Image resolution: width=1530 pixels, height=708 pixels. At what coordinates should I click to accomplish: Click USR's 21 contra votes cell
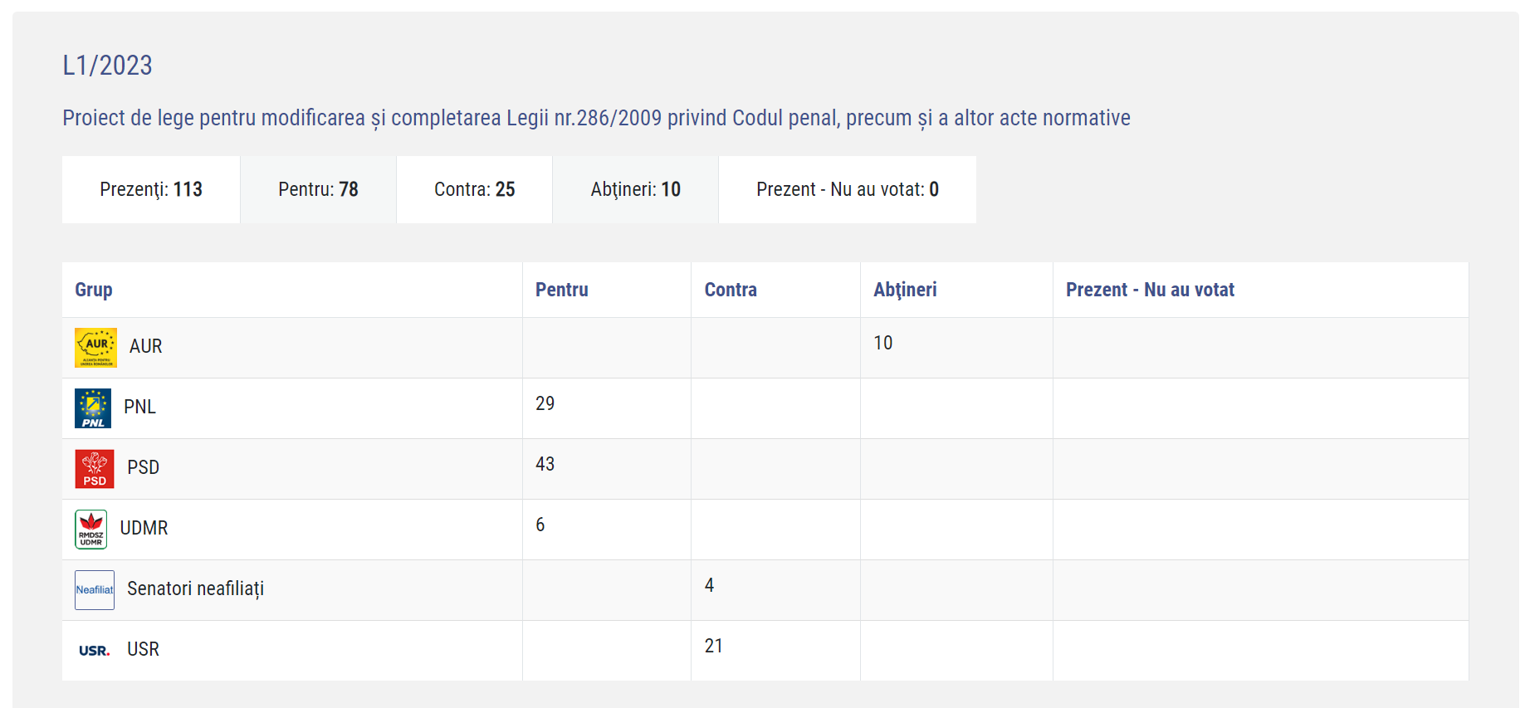tap(775, 651)
